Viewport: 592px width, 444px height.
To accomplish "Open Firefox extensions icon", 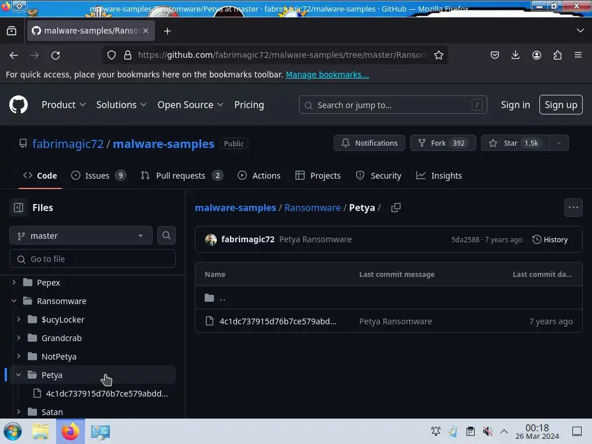I will pyautogui.click(x=557, y=55).
